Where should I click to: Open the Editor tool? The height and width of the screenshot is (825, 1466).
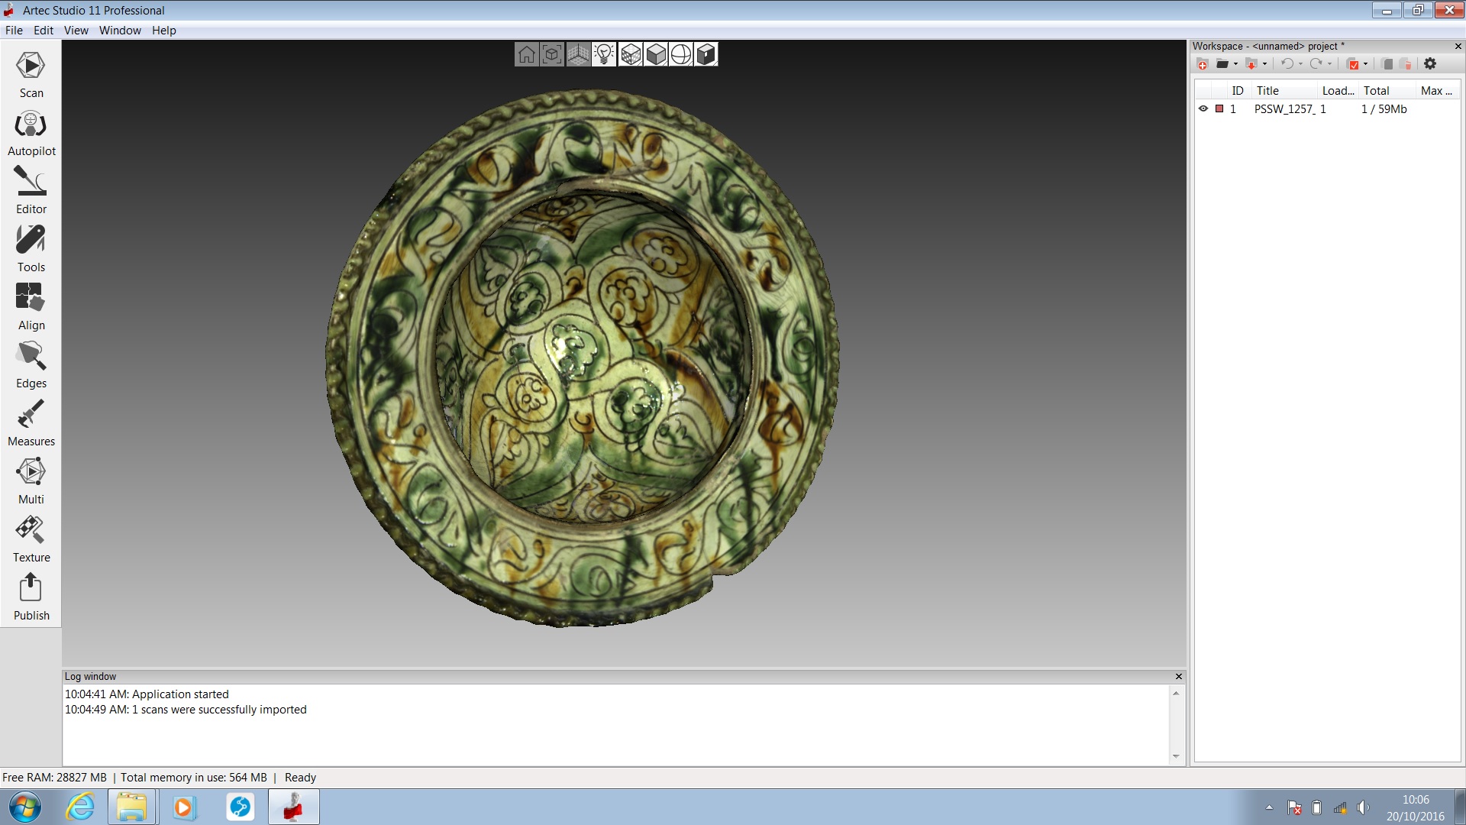point(31,191)
